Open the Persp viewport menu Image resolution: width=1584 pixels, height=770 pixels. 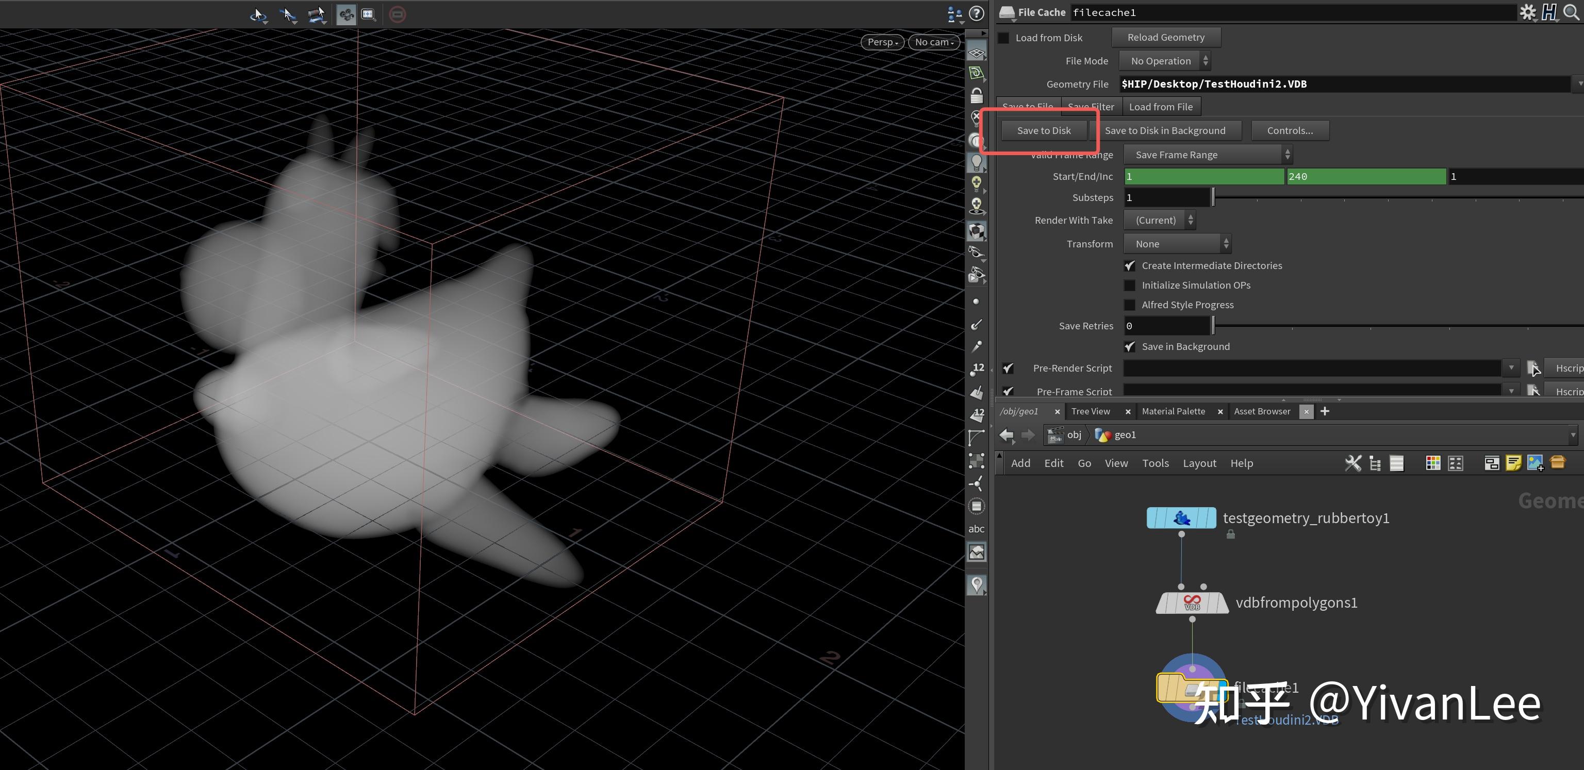[x=882, y=42]
